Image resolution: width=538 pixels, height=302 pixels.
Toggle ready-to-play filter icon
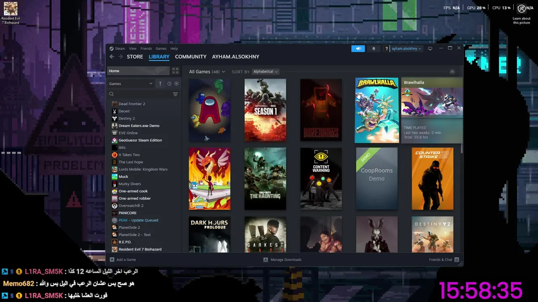177,83
